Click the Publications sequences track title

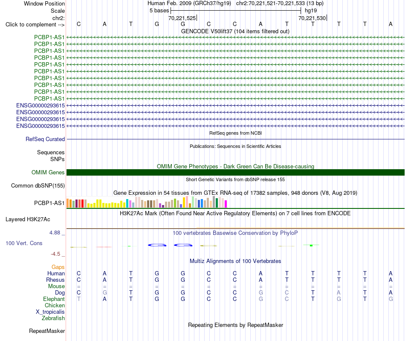(x=235, y=146)
